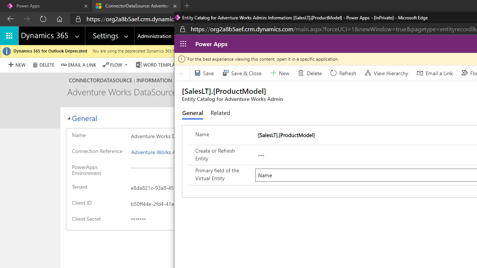
Task: Click the browser Back arrow in background window
Action: pos(10,19)
